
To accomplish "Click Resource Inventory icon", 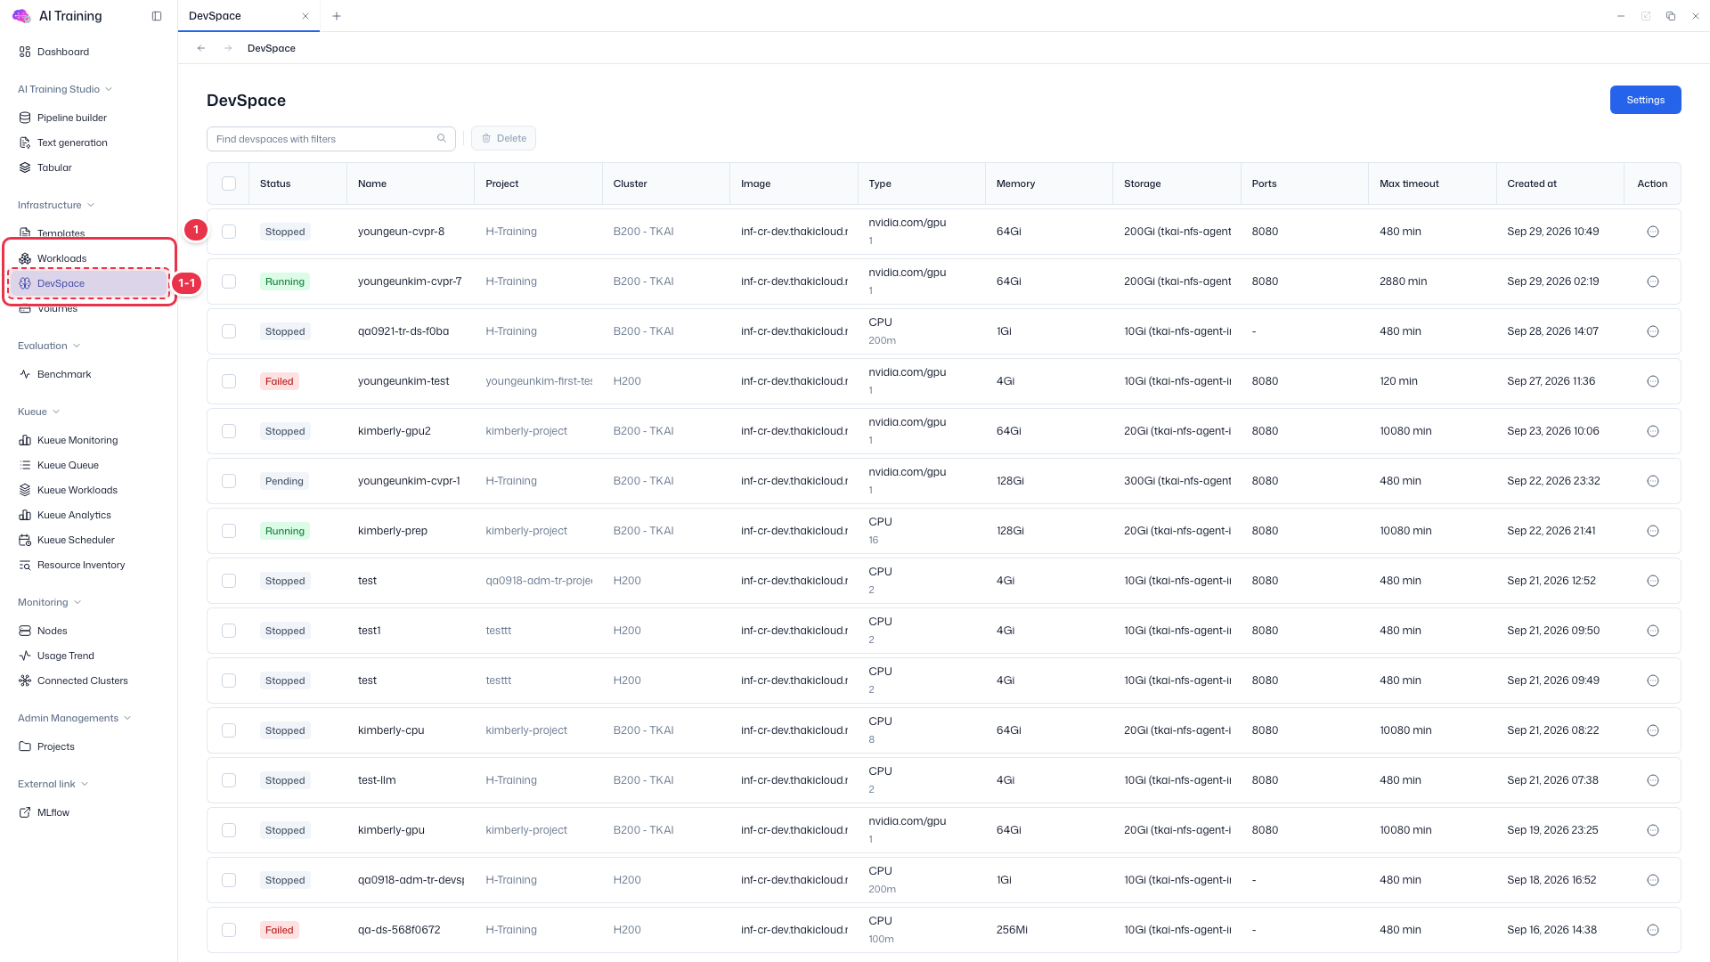I will (25, 565).
